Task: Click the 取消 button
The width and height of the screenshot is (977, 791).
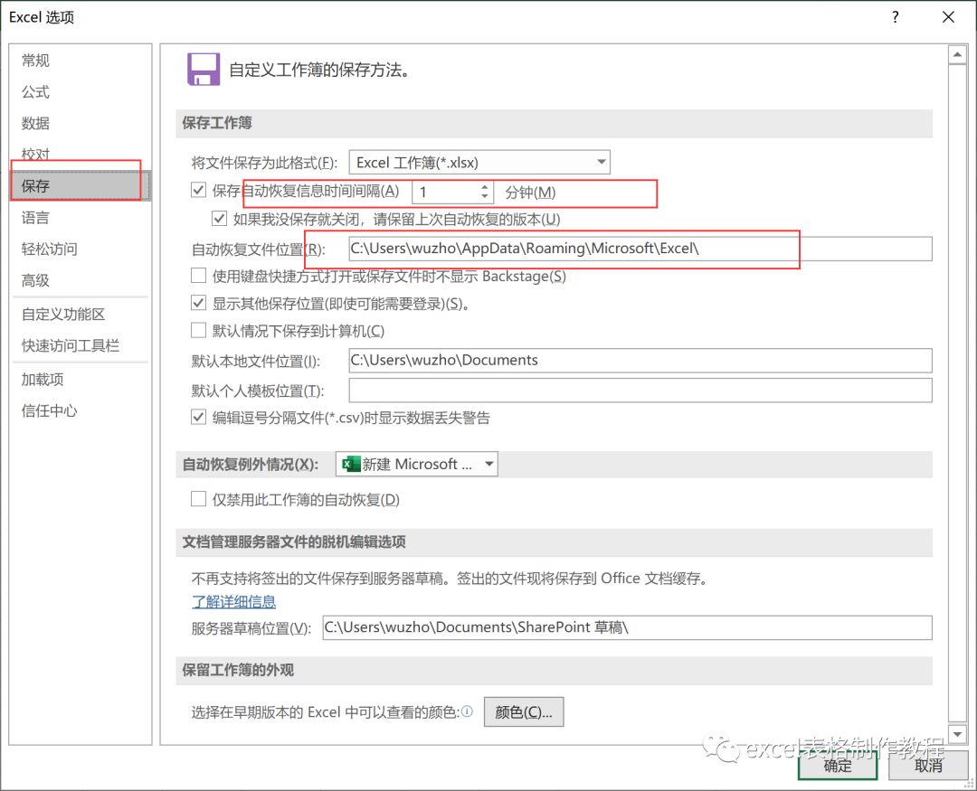Action: (928, 766)
